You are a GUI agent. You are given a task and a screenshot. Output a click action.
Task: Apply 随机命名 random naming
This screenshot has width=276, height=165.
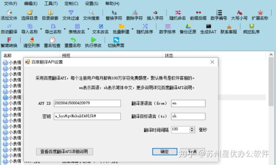pyautogui.click(x=178, y=15)
